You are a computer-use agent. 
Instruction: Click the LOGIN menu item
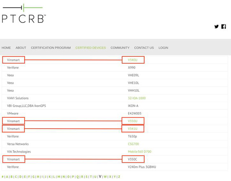click(x=164, y=48)
